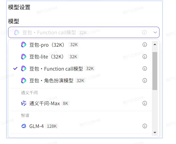Image resolution: width=176 pixels, height=144 pixels.
Task: Click the 通义千问 group header
Action: pos(29,93)
